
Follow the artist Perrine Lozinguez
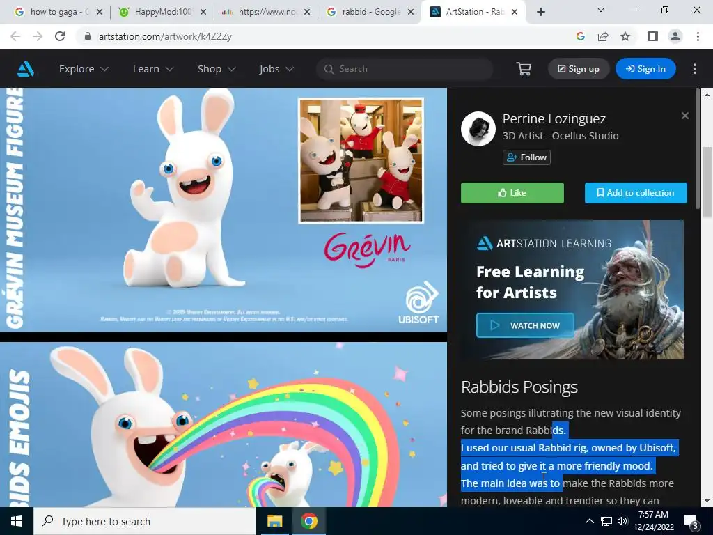click(x=526, y=157)
